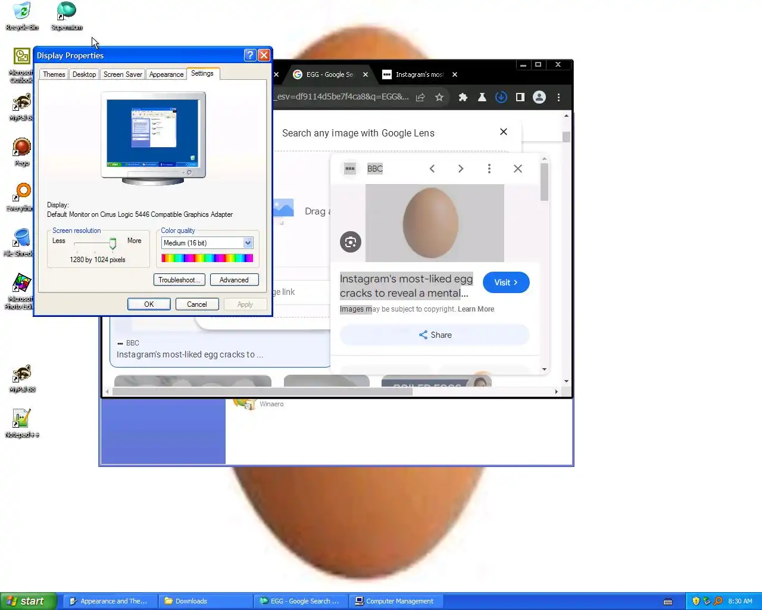The width and height of the screenshot is (762, 610).
Task: Click the color quality spectrum bar
Action: click(x=207, y=258)
